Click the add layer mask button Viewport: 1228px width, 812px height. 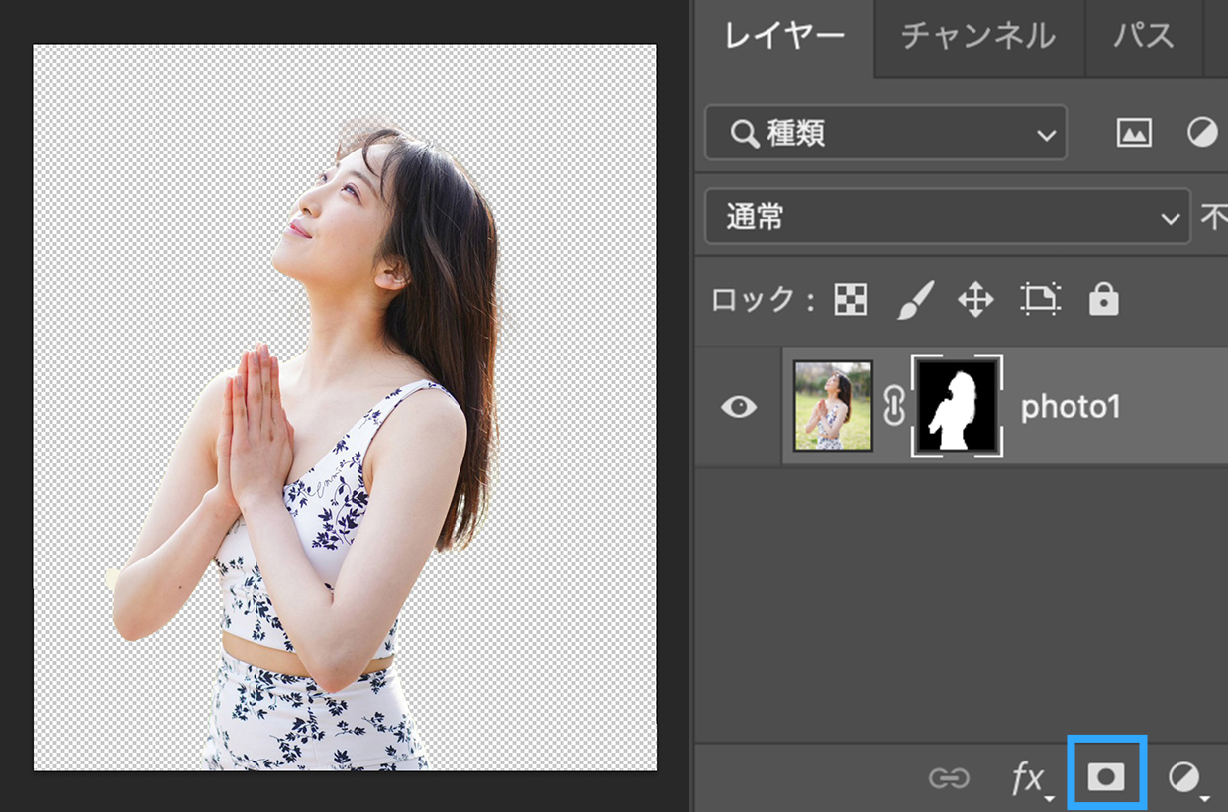tap(1106, 778)
